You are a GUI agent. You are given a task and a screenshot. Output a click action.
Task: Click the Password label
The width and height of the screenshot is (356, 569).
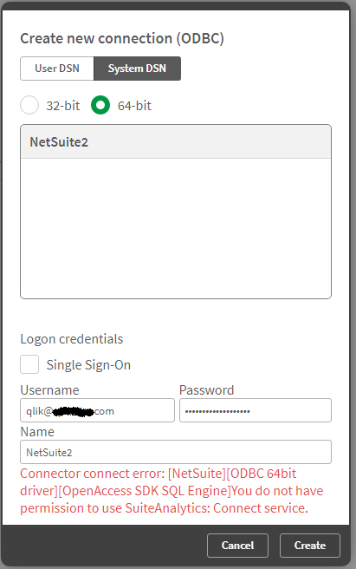point(207,390)
